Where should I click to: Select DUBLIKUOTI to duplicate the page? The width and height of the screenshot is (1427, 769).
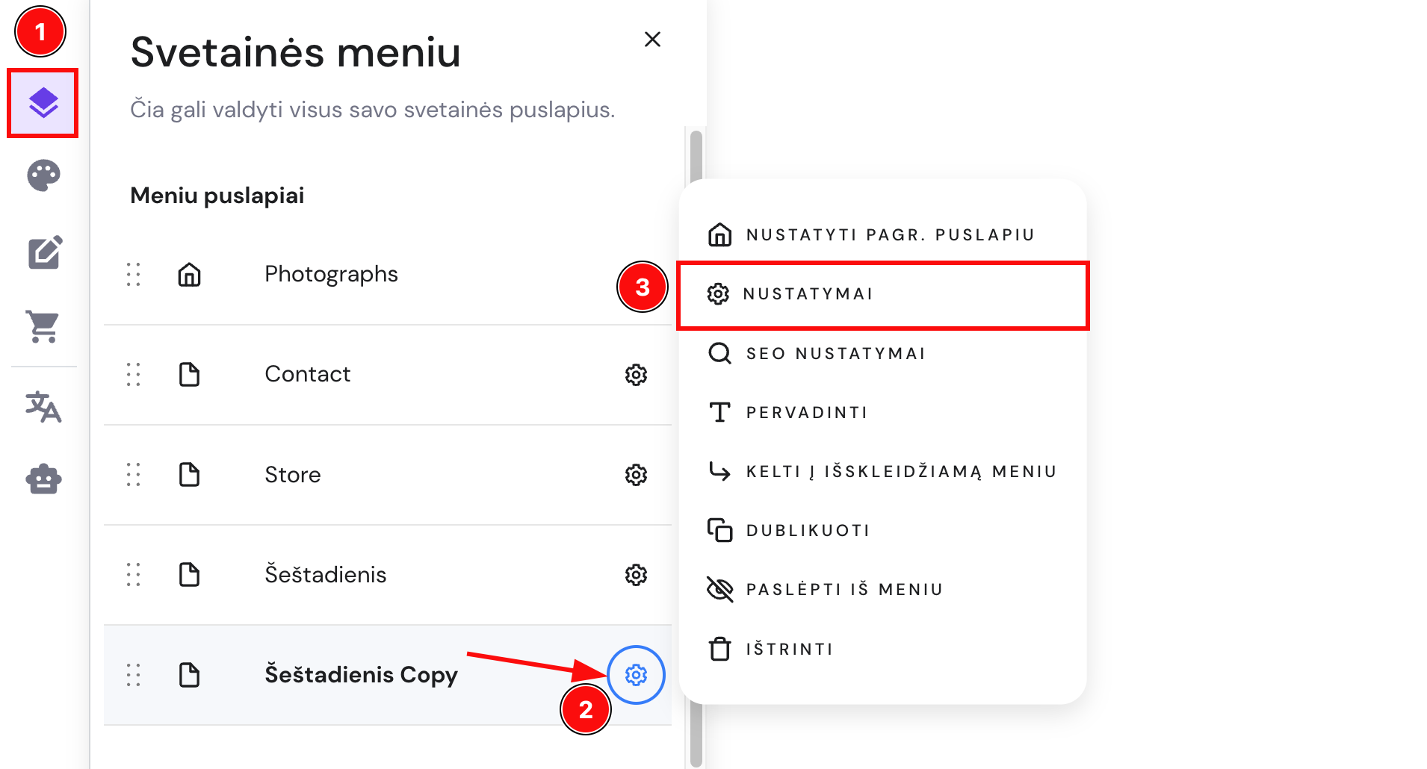click(808, 530)
